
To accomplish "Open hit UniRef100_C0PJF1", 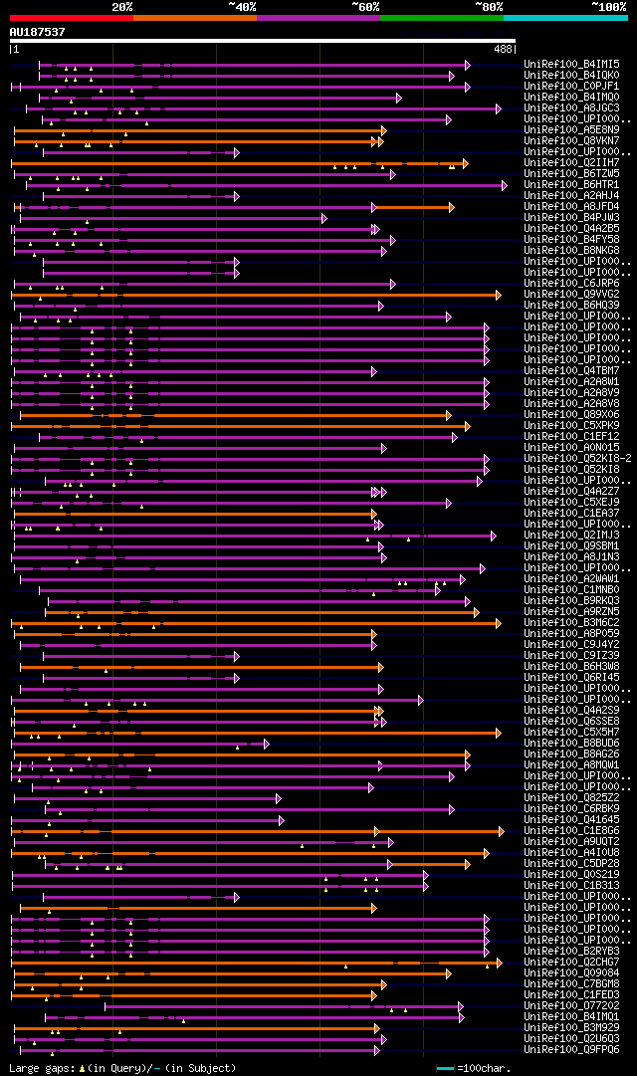I will point(571,86).
